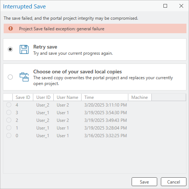
Task: Select the radio button for Save ID 3
Action: (x=9, y=112)
